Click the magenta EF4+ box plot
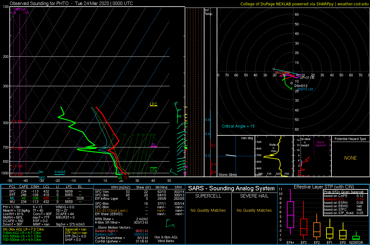This screenshot has height=245, width=370. 290,211
